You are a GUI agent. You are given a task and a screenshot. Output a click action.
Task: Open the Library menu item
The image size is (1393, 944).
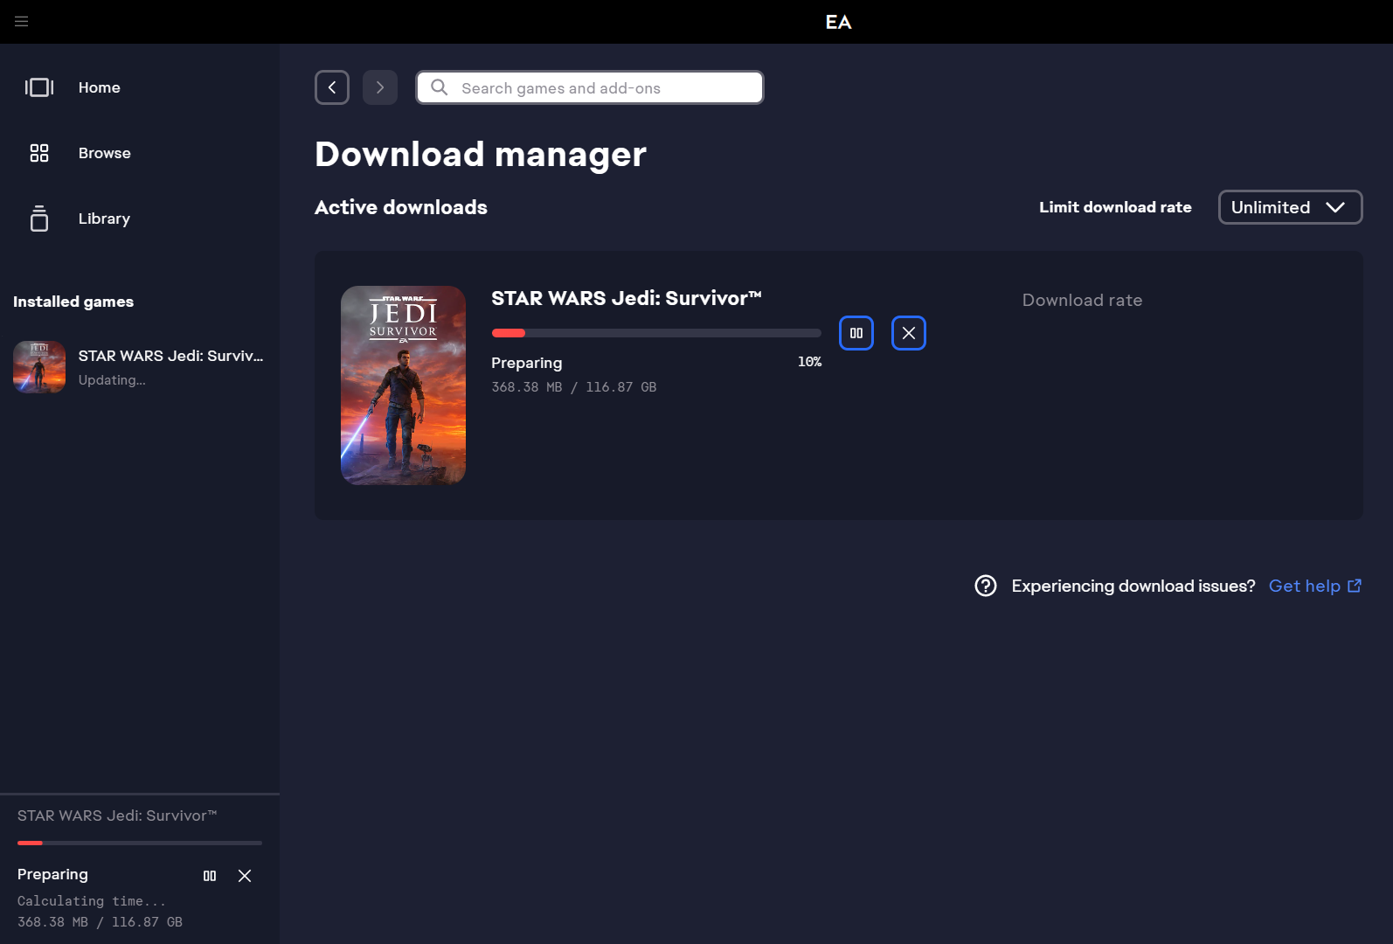pos(104,219)
